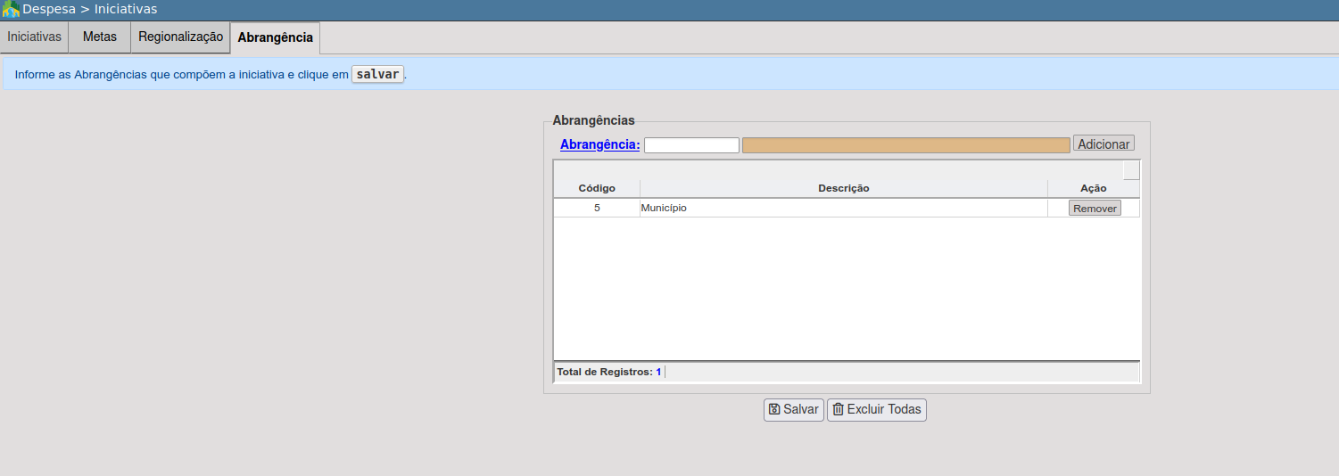Image resolution: width=1339 pixels, height=476 pixels.
Task: Click the application logo in title bar
Action: [x=11, y=9]
